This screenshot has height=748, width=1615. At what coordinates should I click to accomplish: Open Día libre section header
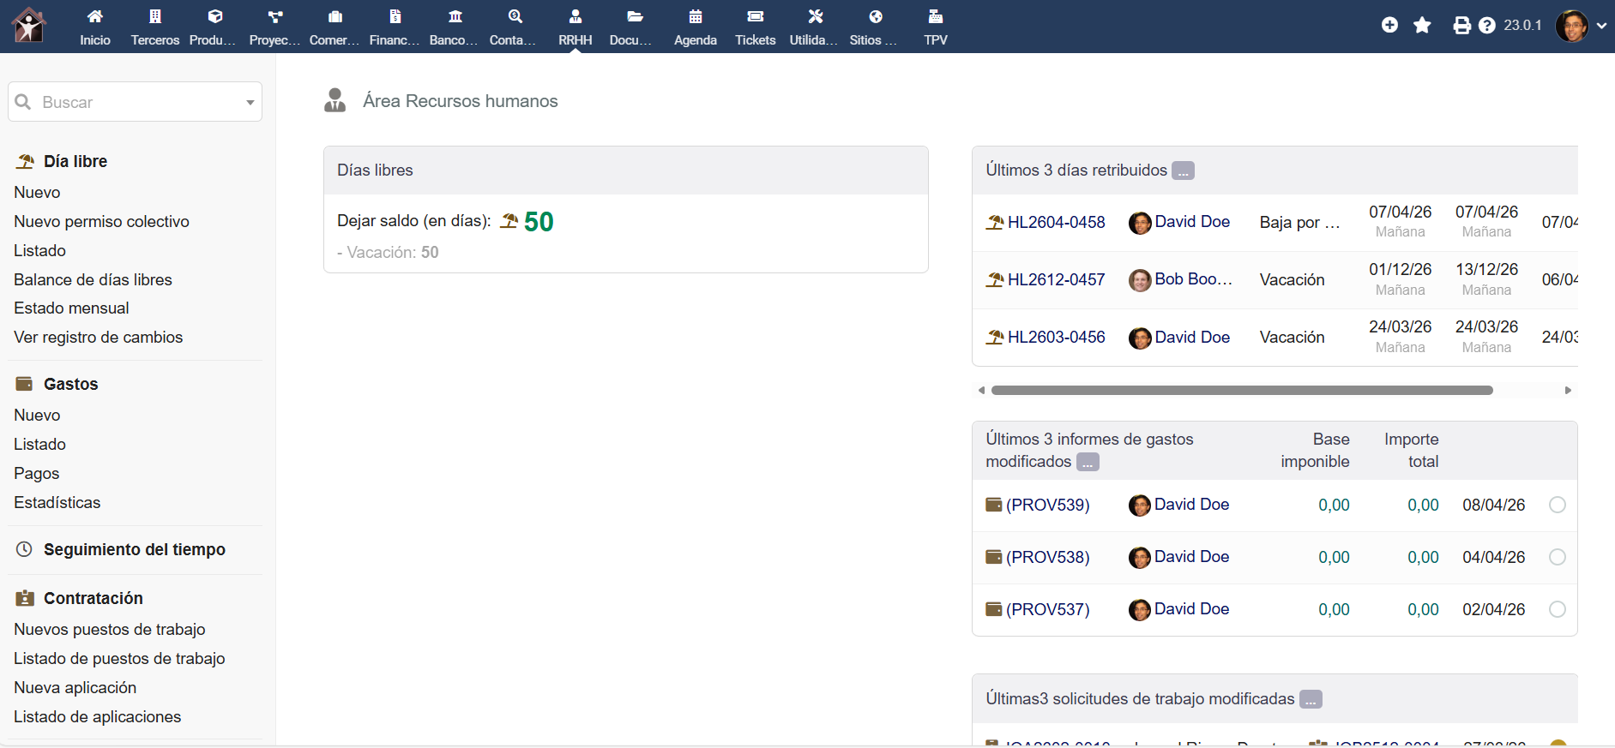click(x=75, y=161)
